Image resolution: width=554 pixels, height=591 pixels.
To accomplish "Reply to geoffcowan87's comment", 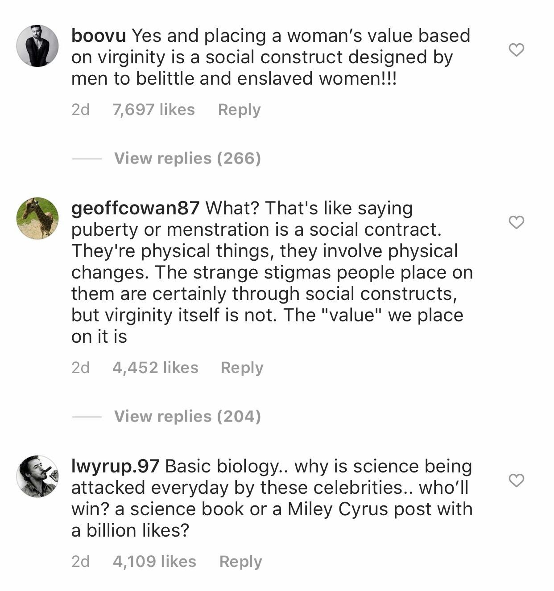I will (242, 368).
